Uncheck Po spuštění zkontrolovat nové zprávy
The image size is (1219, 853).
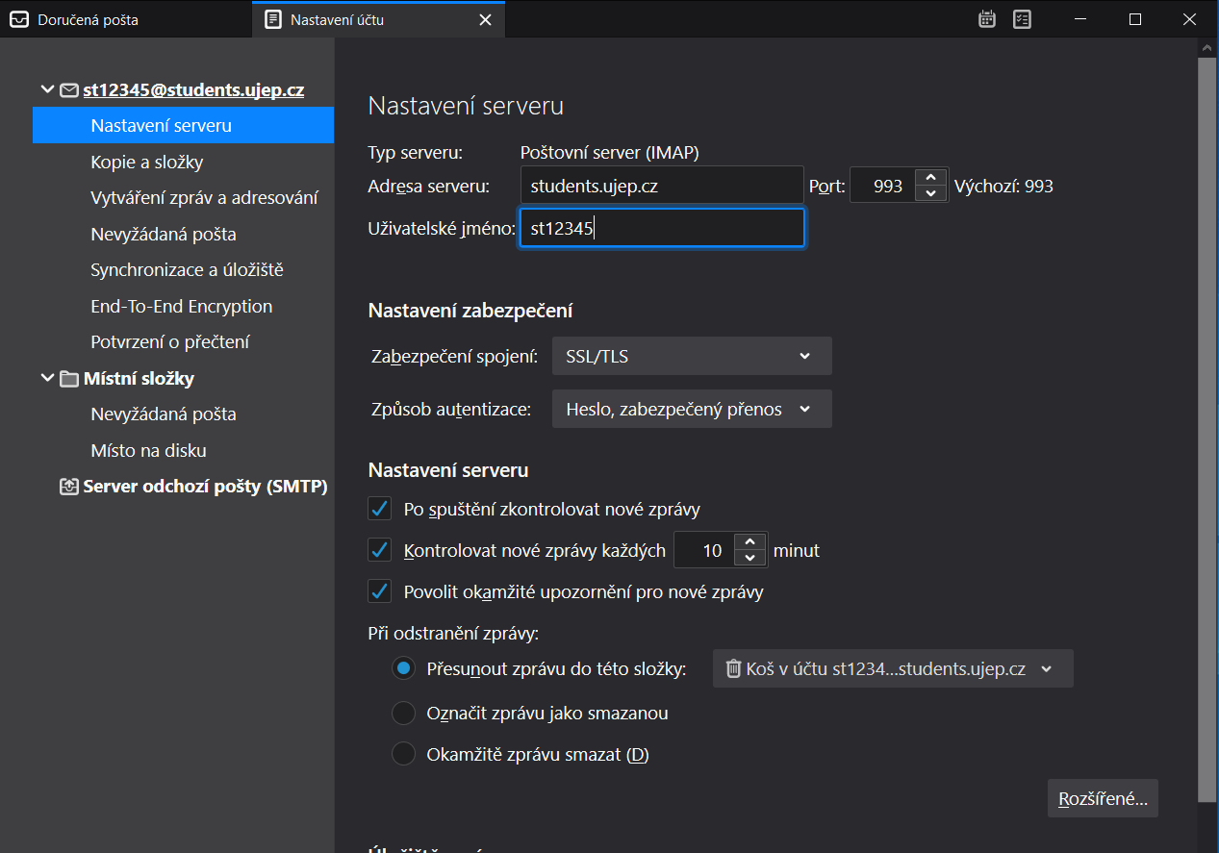click(x=380, y=509)
